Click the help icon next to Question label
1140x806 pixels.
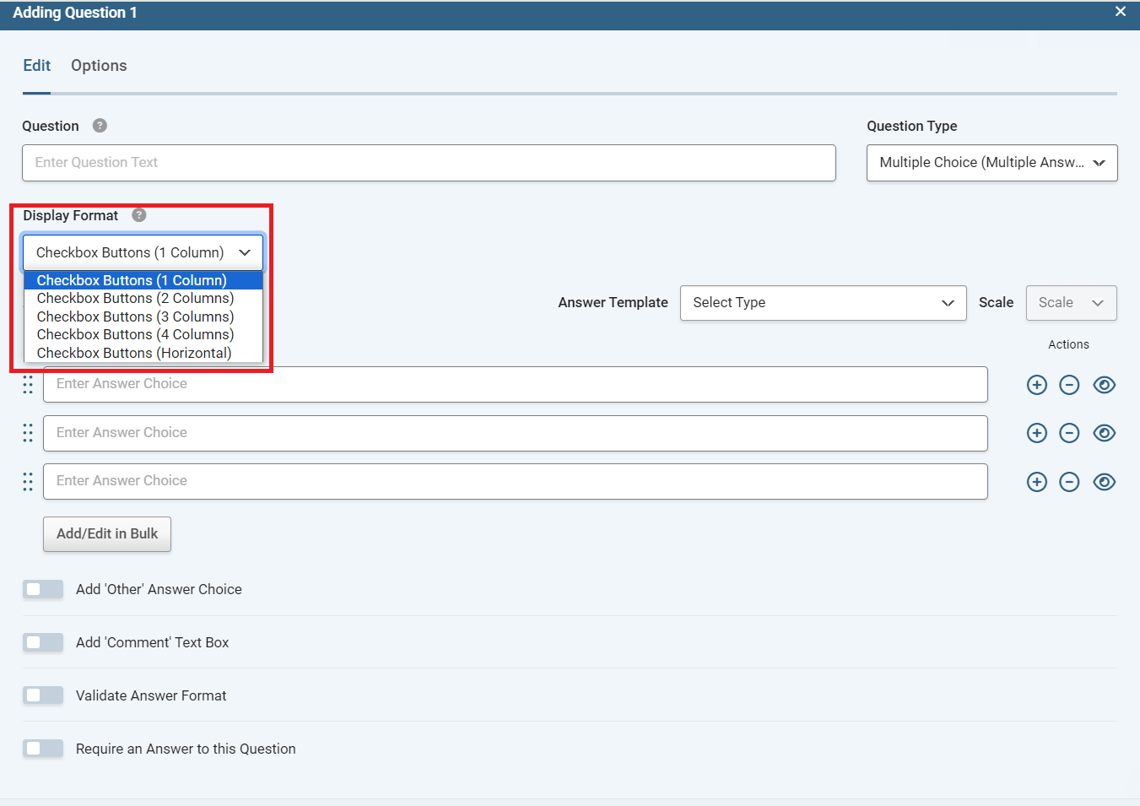point(100,126)
